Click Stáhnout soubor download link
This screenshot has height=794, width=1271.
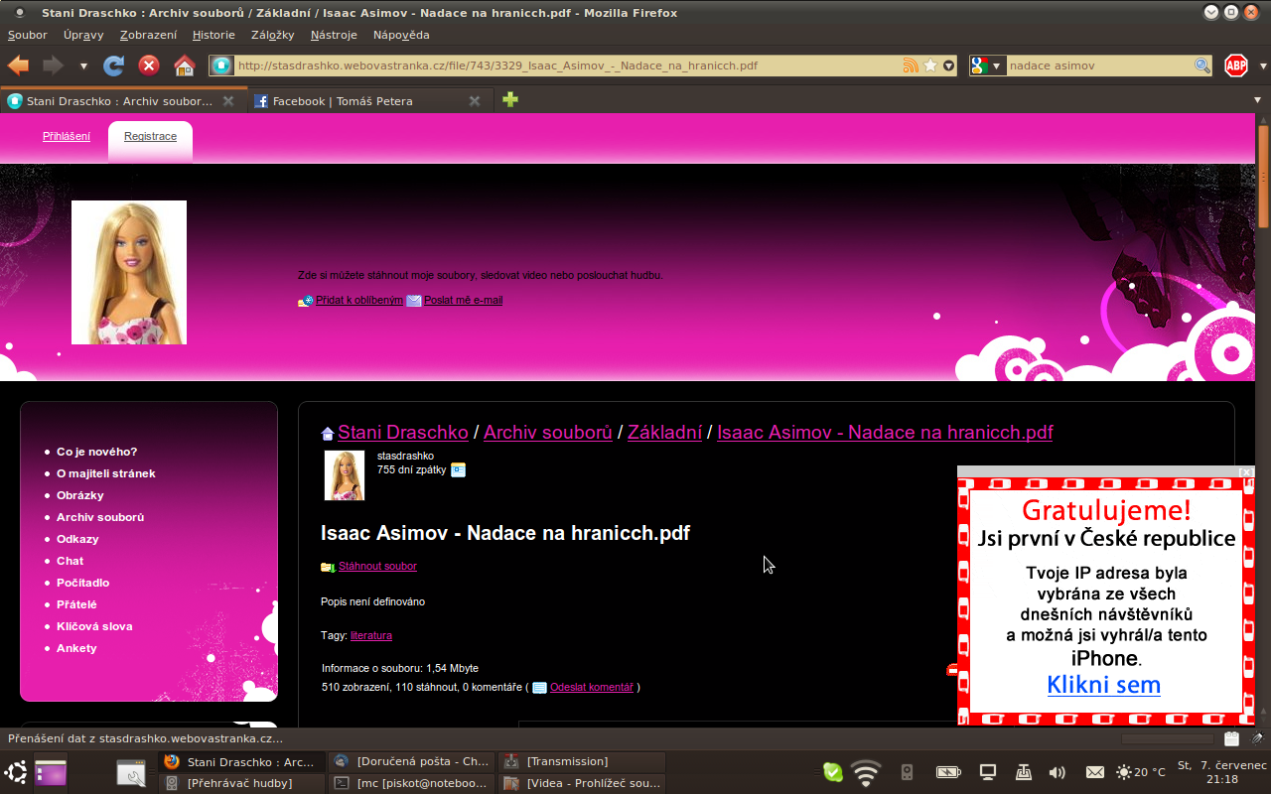point(377,566)
